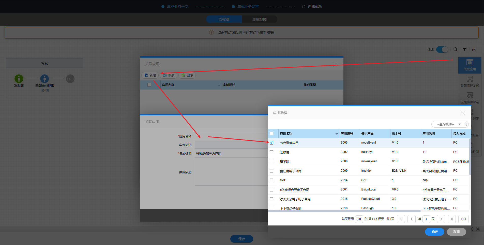
Task: Sort by the 登记产品 column header
Action: point(375,134)
